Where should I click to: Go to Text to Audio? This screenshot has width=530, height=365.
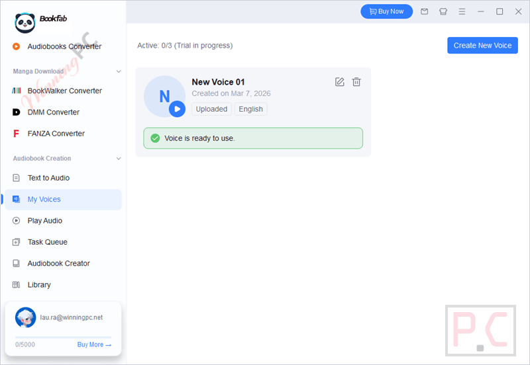(x=64, y=178)
